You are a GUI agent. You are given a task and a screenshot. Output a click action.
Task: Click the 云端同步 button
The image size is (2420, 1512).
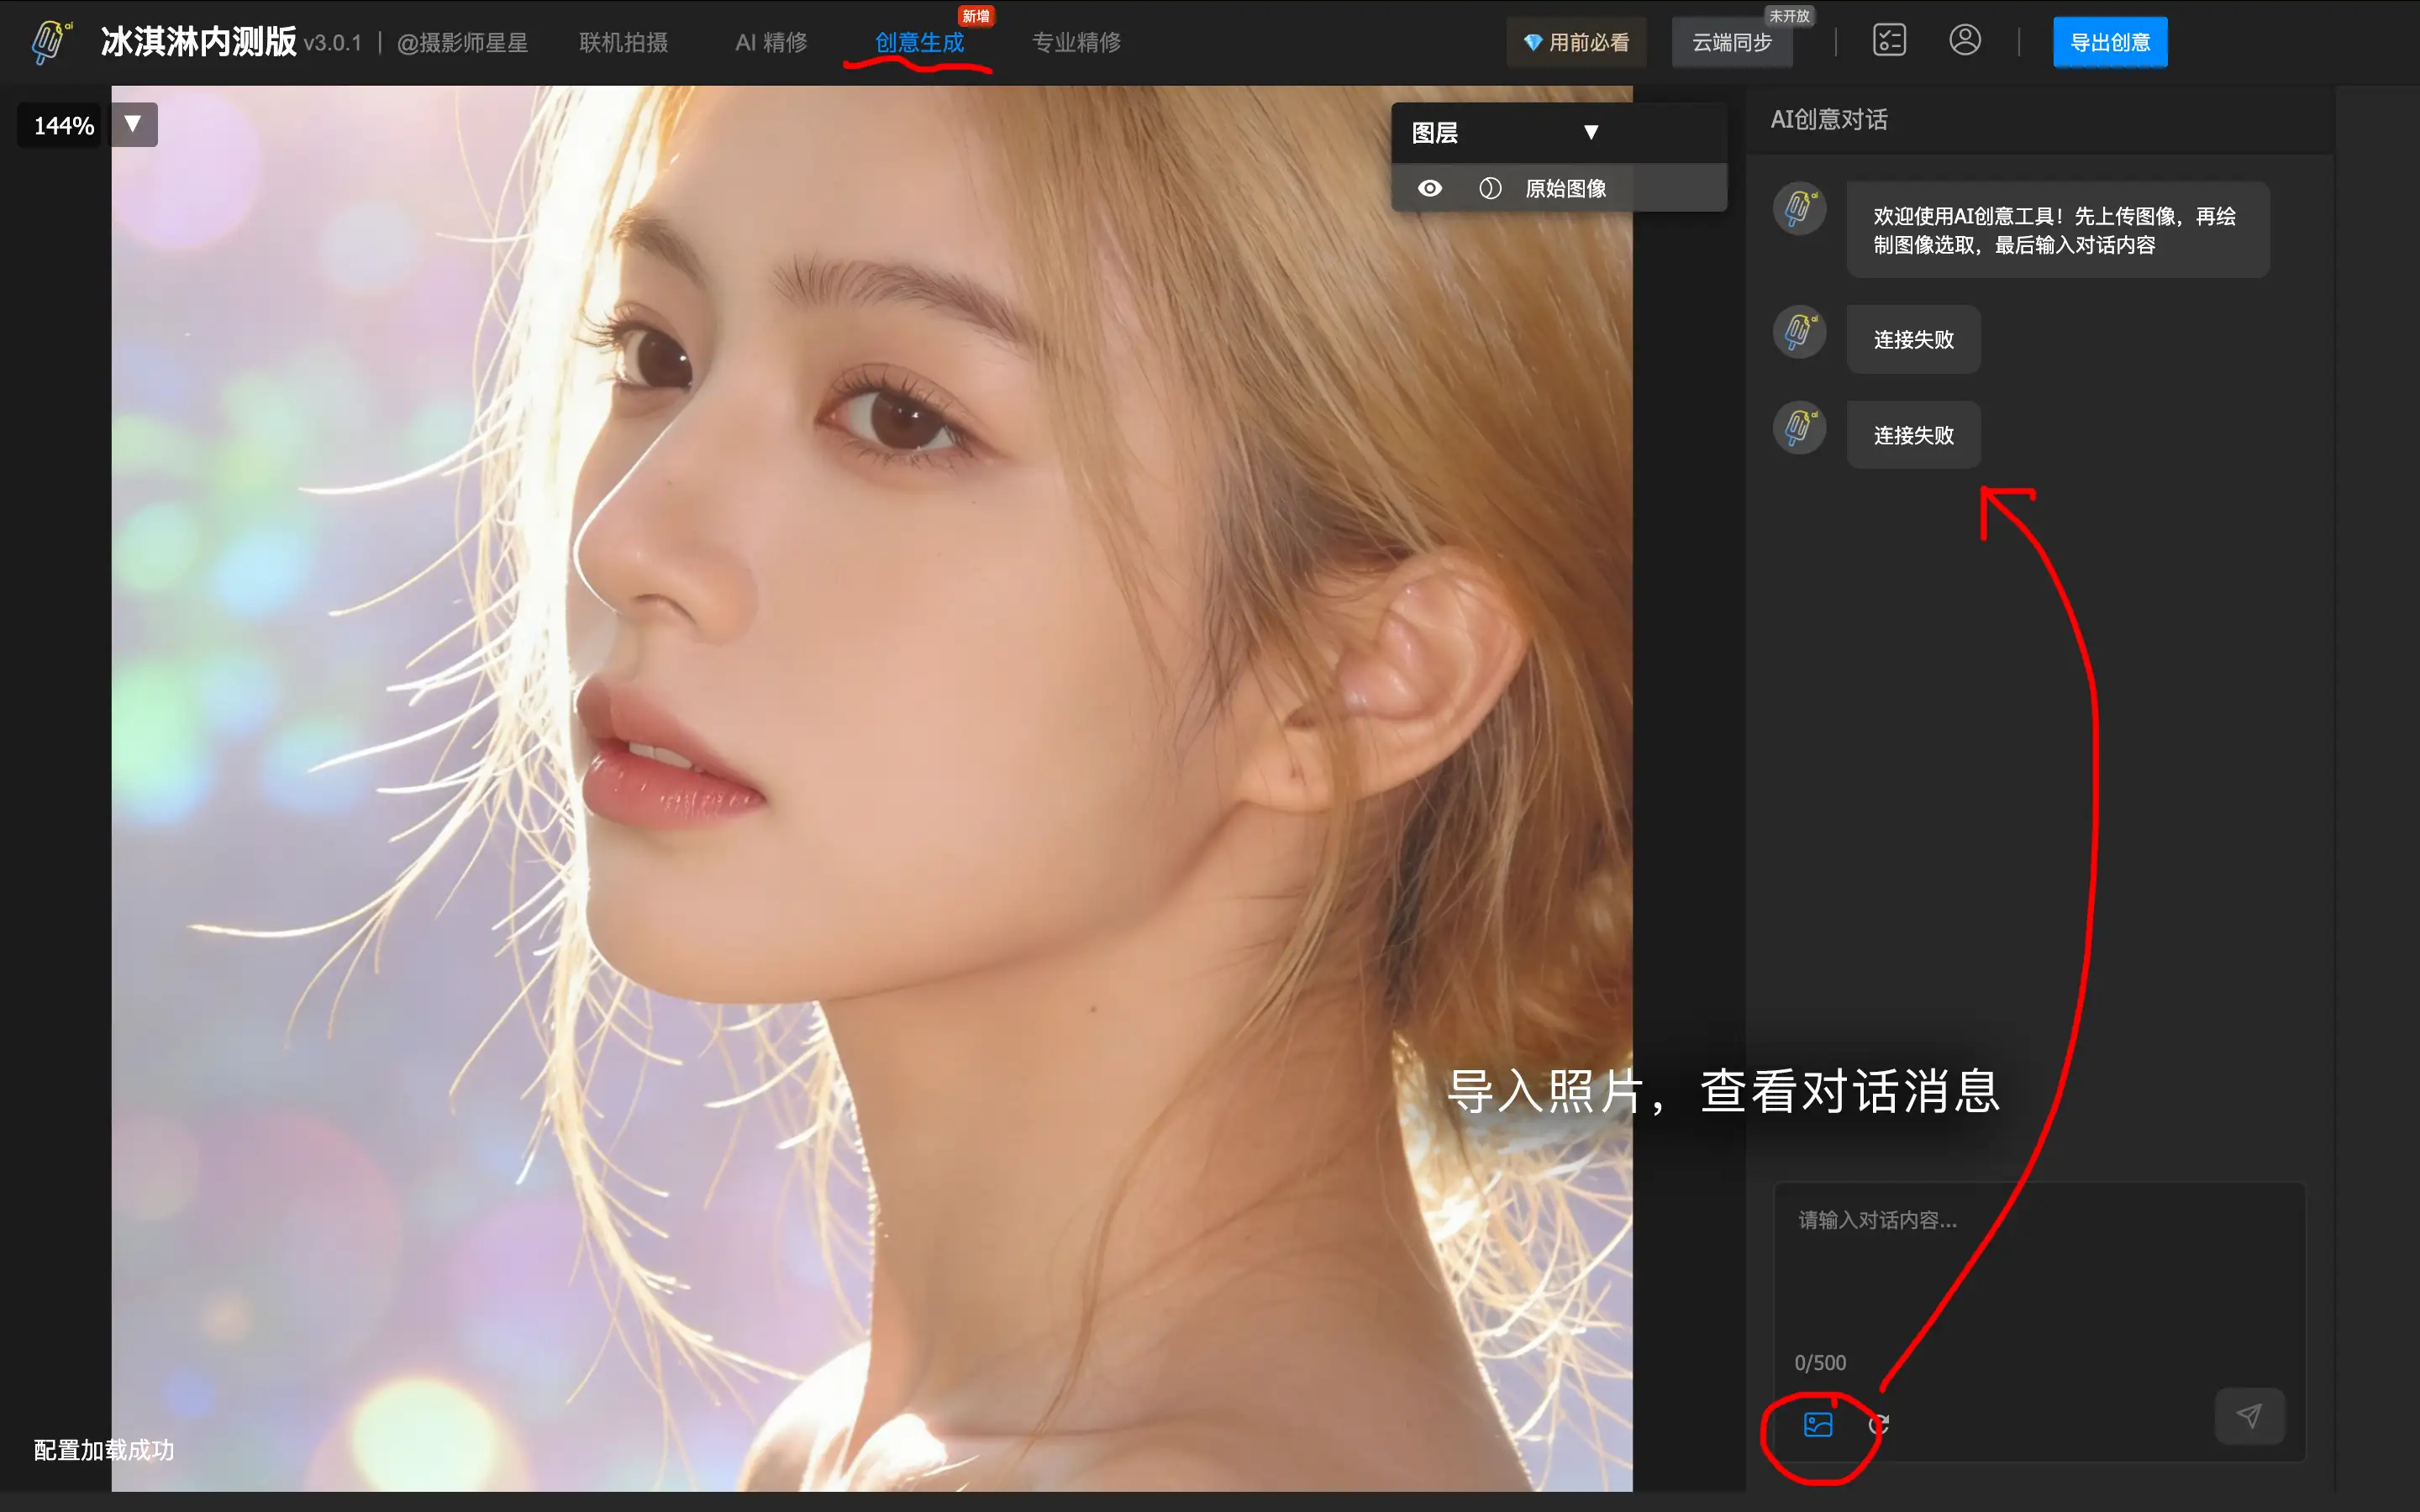point(1731,43)
